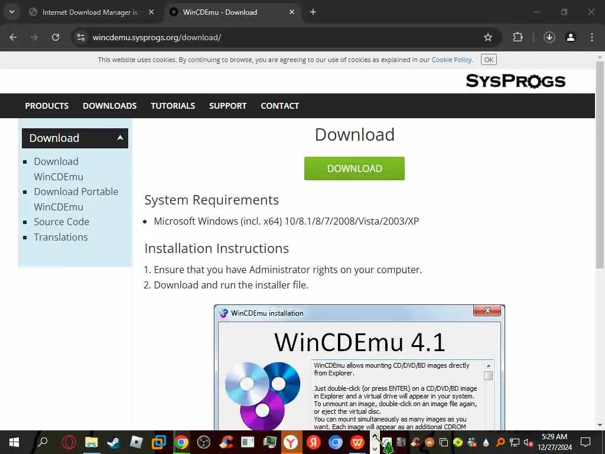
Task: Open the DOWNLOADS menu
Action: click(x=109, y=106)
